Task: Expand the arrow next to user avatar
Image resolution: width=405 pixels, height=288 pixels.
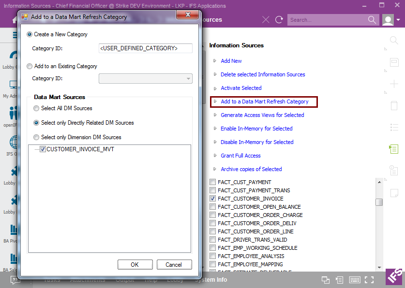Action: pyautogui.click(x=399, y=20)
